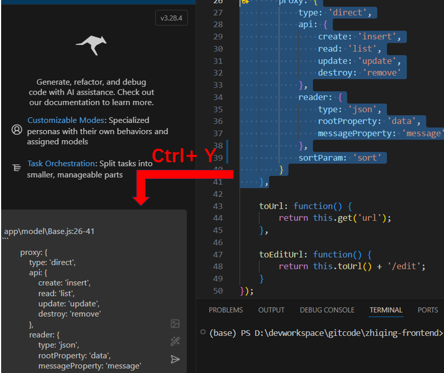This screenshot has width=444, height=373.
Task: Click '/edit' string on line 48
Action: (404, 267)
